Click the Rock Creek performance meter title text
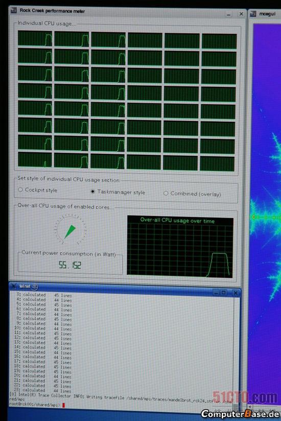Screen dimensions: 281x421 click(x=52, y=11)
